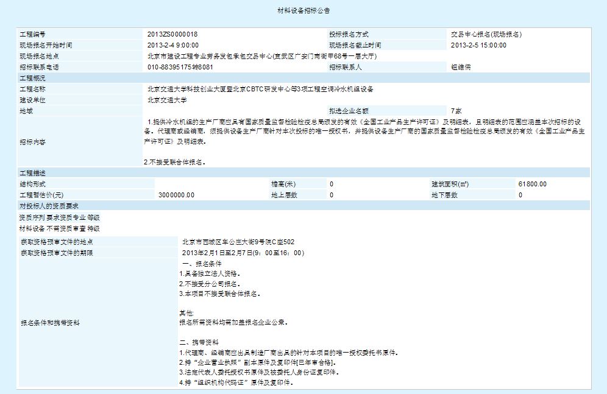Click the label 结构形式
The image size is (607, 394).
[x=32, y=184]
